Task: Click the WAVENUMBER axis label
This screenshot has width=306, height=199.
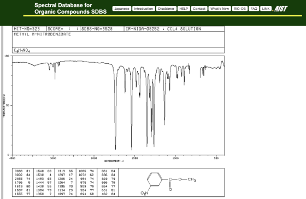Action: click(x=114, y=161)
